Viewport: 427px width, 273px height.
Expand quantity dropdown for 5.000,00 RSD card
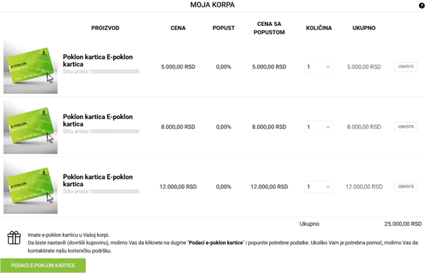319,66
